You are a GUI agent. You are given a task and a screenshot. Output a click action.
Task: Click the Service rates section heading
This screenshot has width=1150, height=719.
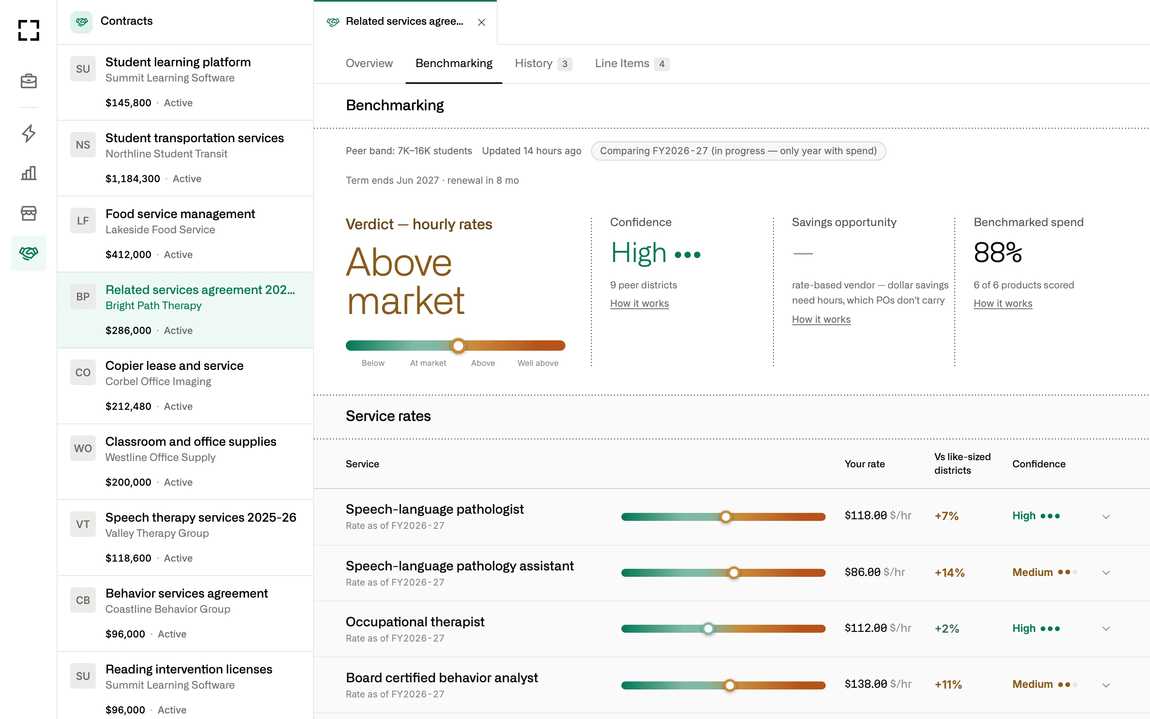[x=388, y=416]
